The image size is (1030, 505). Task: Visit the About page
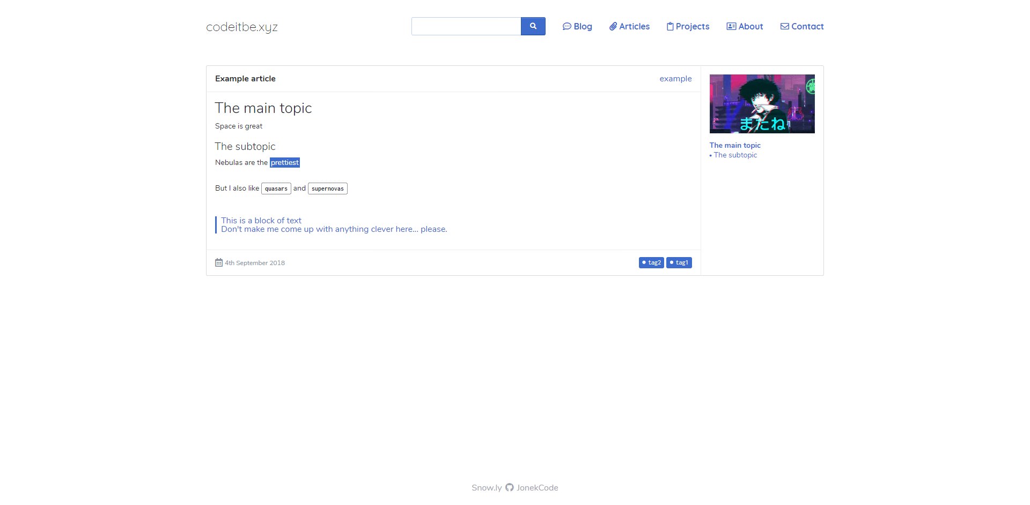(x=745, y=26)
